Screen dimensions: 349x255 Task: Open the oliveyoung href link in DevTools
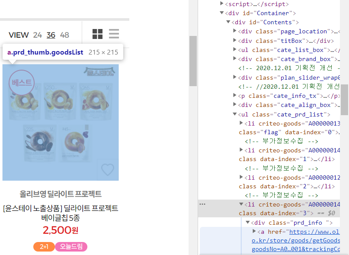pyautogui.click(x=296, y=241)
